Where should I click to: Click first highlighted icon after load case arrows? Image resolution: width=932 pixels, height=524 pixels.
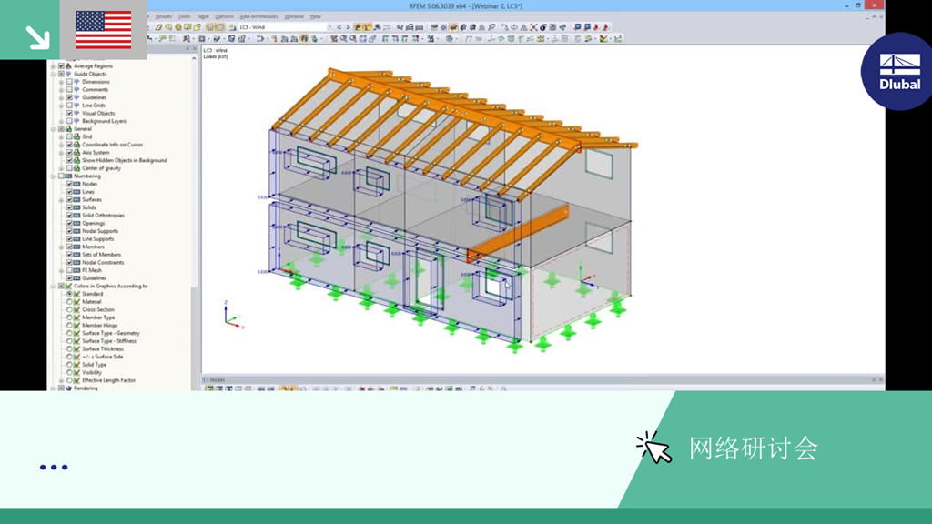point(358,27)
